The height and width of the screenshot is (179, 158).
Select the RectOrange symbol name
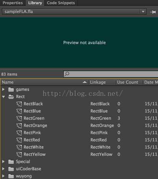[35, 125]
